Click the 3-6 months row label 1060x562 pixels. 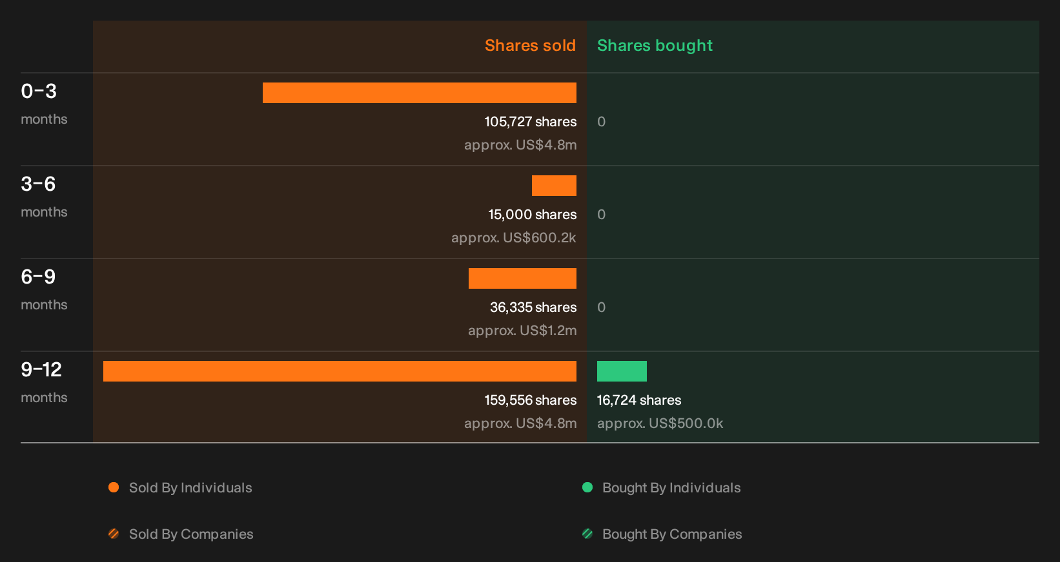tap(44, 197)
